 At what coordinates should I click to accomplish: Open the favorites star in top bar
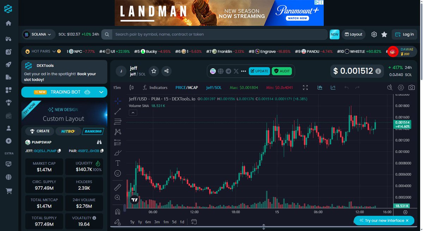point(384,35)
